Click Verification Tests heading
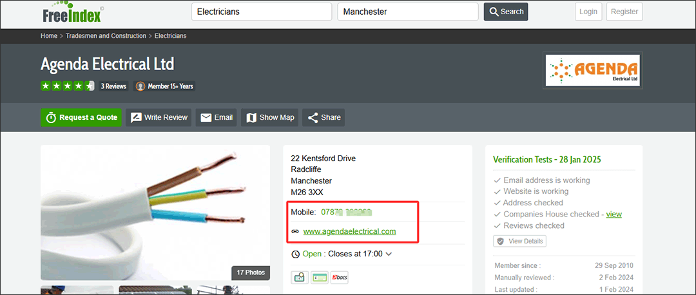The image size is (696, 295). click(547, 160)
